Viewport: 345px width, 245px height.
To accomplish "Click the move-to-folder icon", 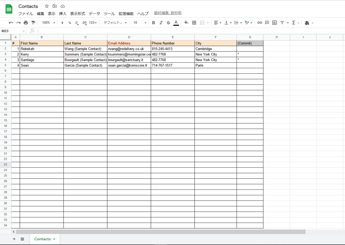I will click(55, 6).
